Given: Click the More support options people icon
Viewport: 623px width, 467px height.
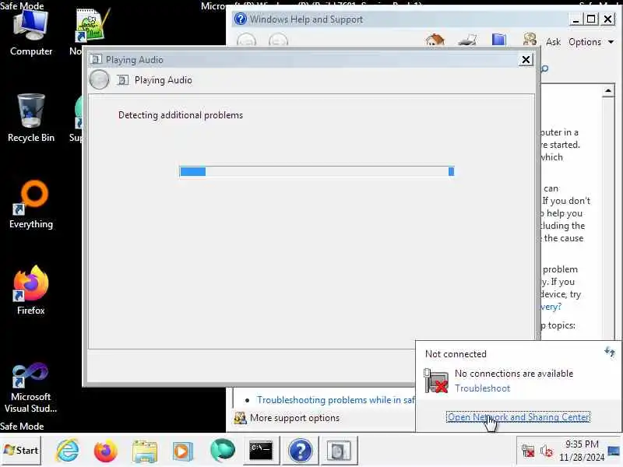Looking at the screenshot, I should tap(240, 418).
